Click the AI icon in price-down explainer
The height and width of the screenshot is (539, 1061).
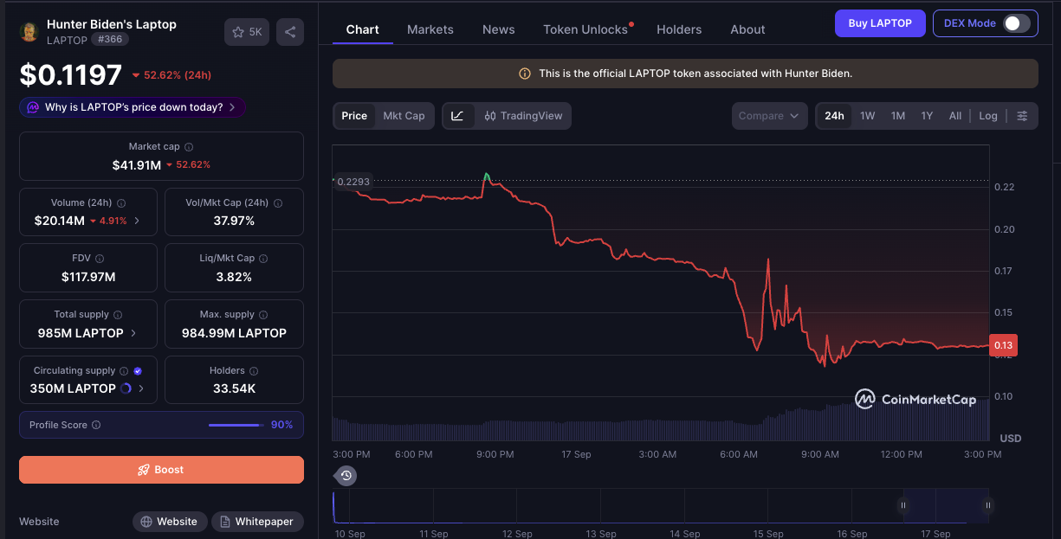[x=33, y=107]
